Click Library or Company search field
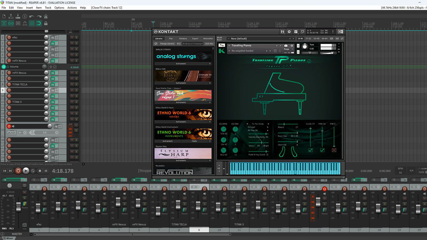Screen dimensions: 427x240 pos(193,44)
